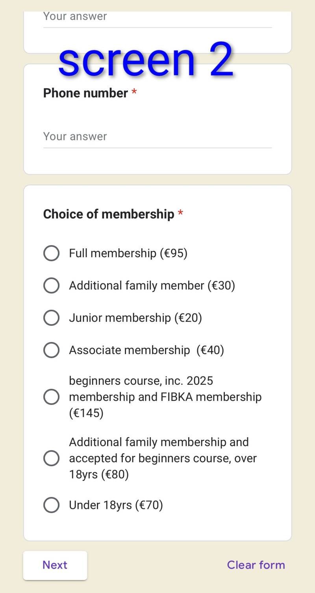Click 'Additional family member (€30)' label text
This screenshot has width=315, height=593.
(x=152, y=285)
